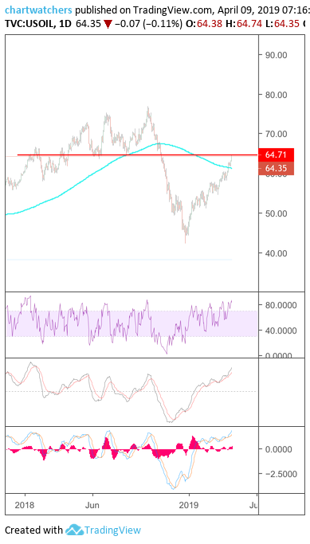The width and height of the screenshot is (310, 544).
Task: Open the chartwatchers author link
Action: 38,10
